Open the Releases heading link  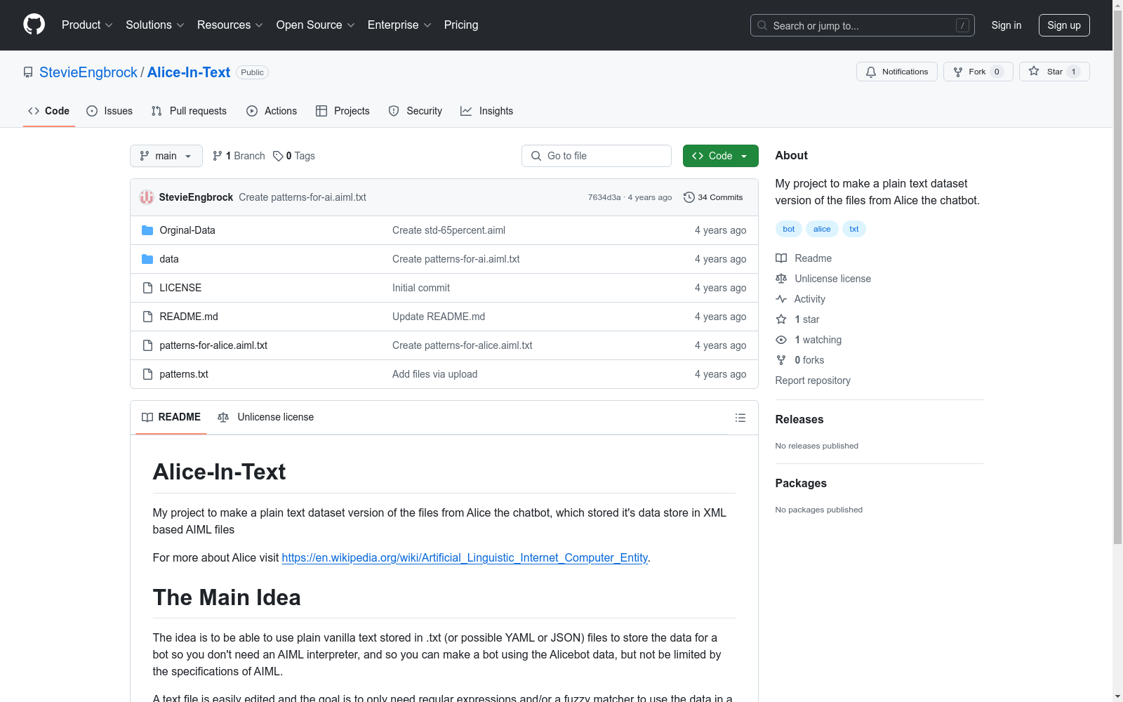(x=799, y=419)
